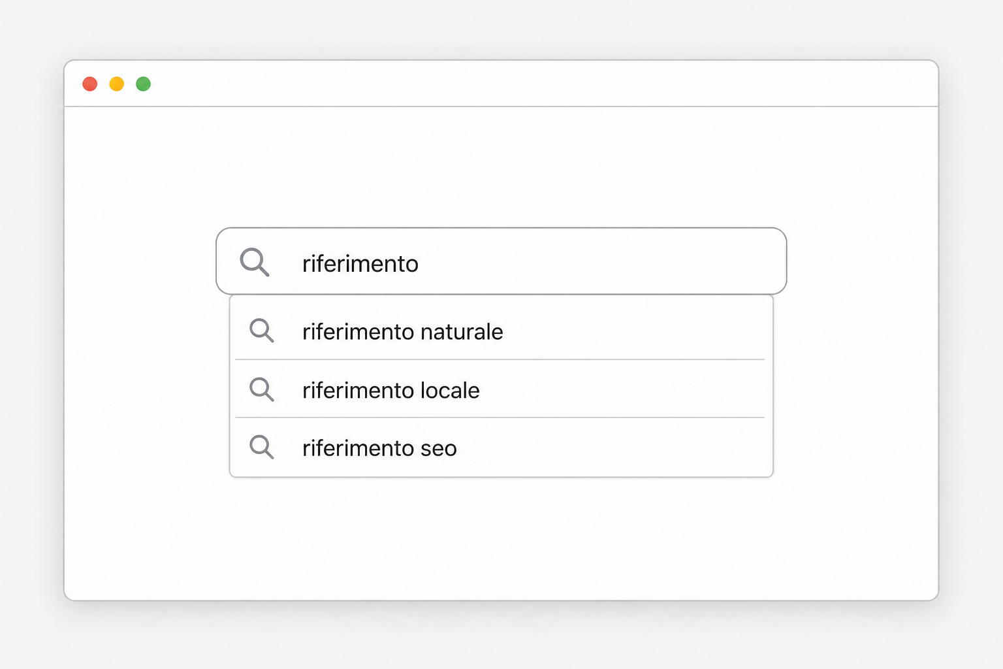Click the magnifier icon in search box
This screenshot has height=669, width=1003.
255,262
